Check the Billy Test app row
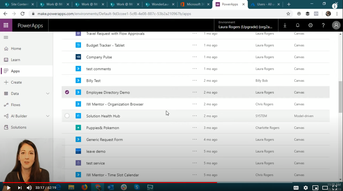This screenshot has width=343, height=191. (67, 80)
